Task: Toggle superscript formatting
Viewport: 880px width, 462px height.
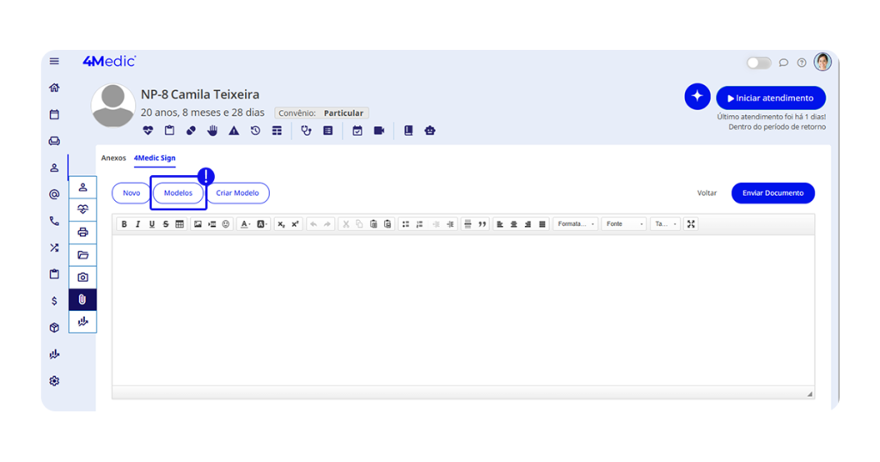Action: (296, 224)
